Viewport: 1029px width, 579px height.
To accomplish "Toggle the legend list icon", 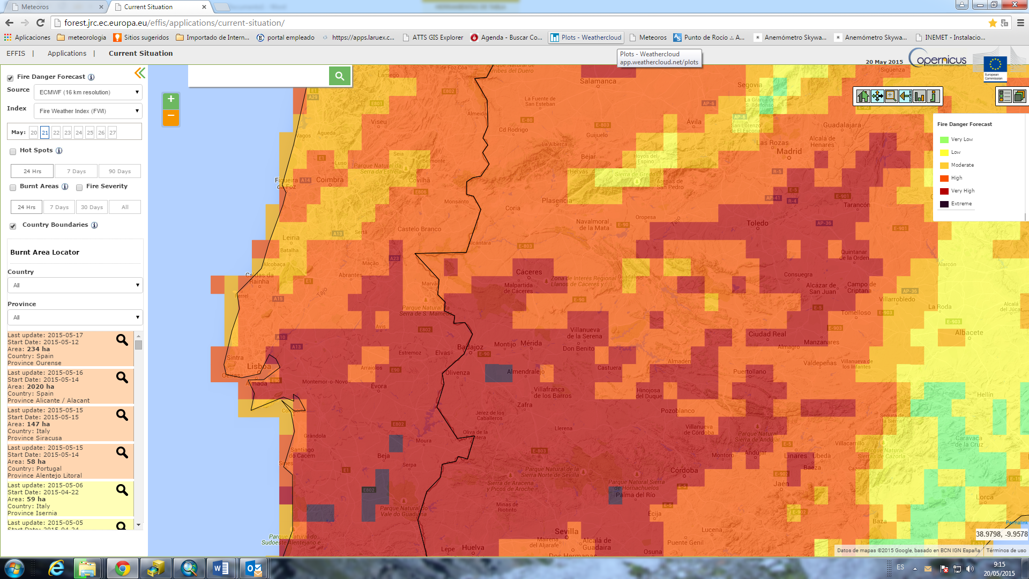I will click(x=1005, y=96).
